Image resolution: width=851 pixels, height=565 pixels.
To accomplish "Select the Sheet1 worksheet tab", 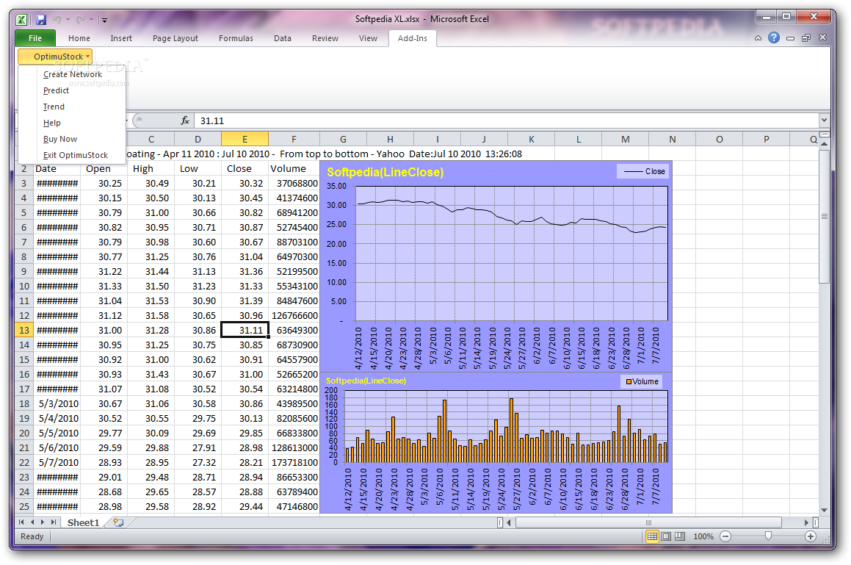I will point(83,522).
